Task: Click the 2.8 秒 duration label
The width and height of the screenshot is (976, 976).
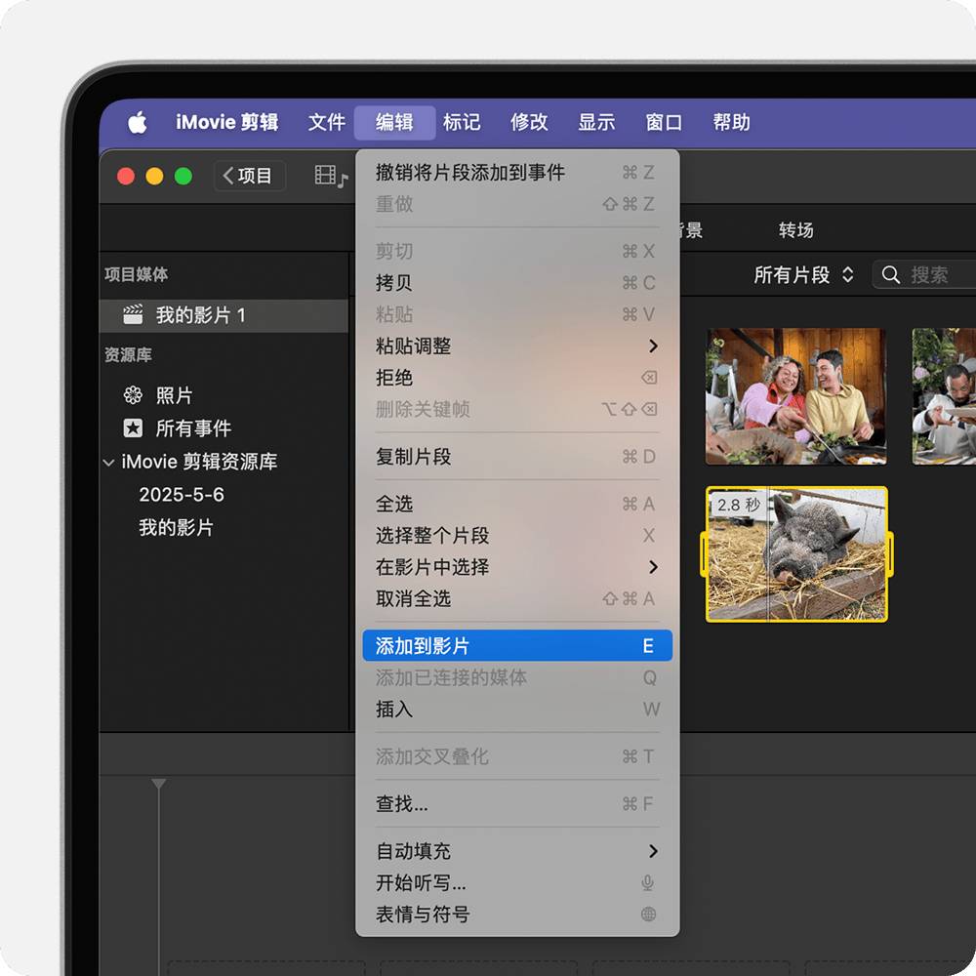Action: point(739,505)
